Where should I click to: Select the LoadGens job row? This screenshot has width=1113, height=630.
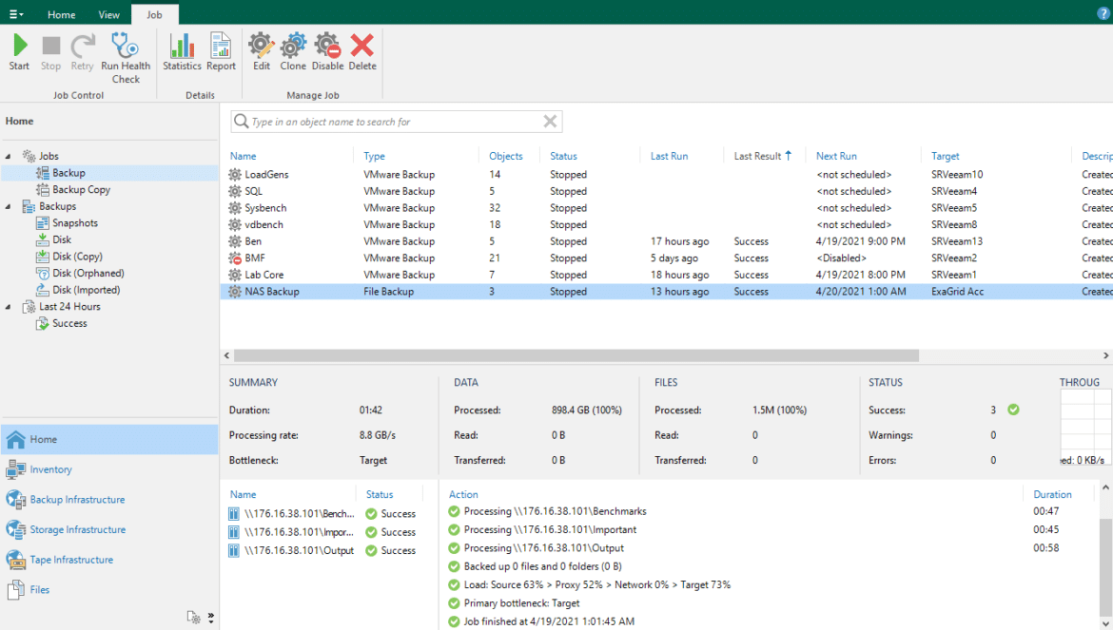coord(667,174)
